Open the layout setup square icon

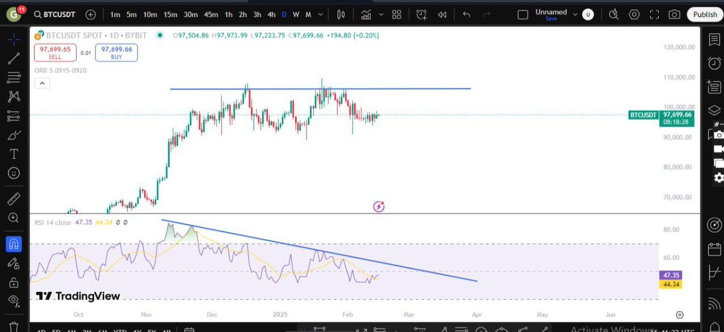tap(523, 14)
